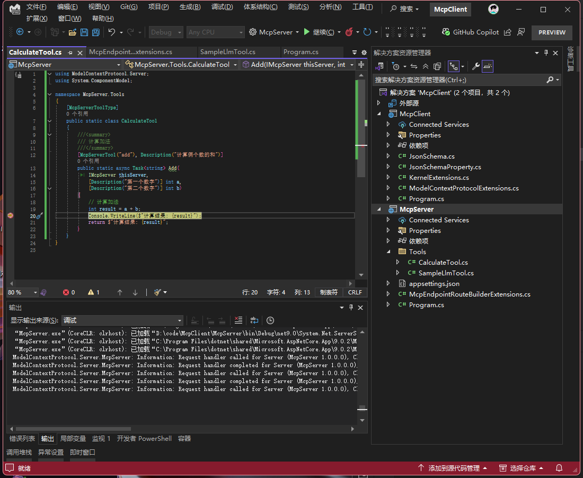Toggle word wrap in Output panel
The height and width of the screenshot is (478, 583).
(254, 320)
